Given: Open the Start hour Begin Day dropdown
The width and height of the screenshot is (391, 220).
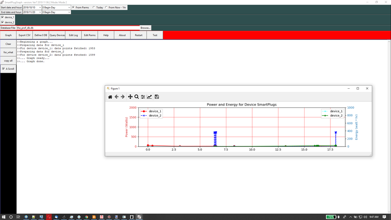Looking at the screenshot, I should point(69,7).
